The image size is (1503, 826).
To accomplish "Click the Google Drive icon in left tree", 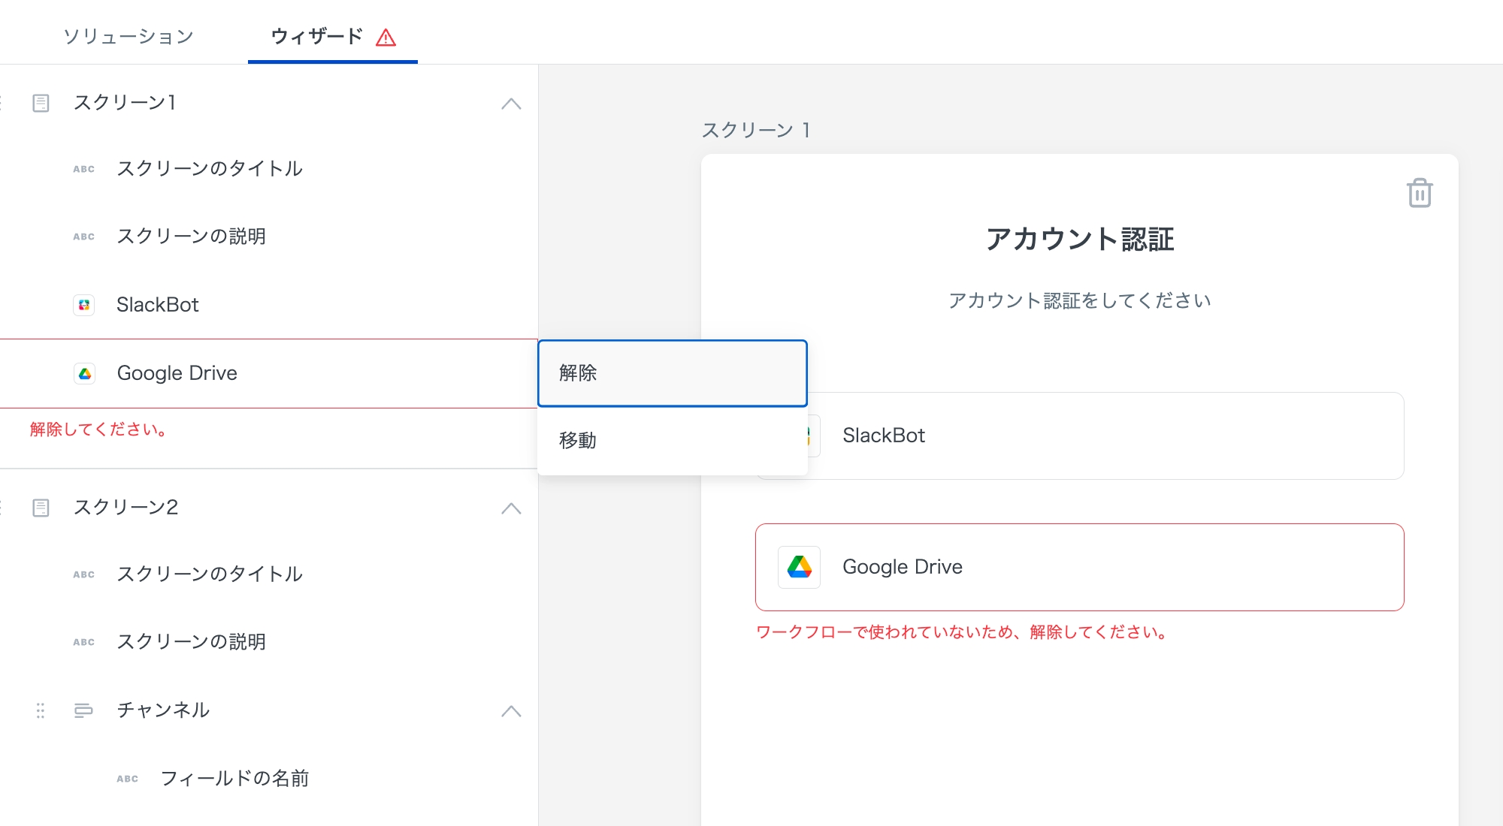I will [x=85, y=373].
